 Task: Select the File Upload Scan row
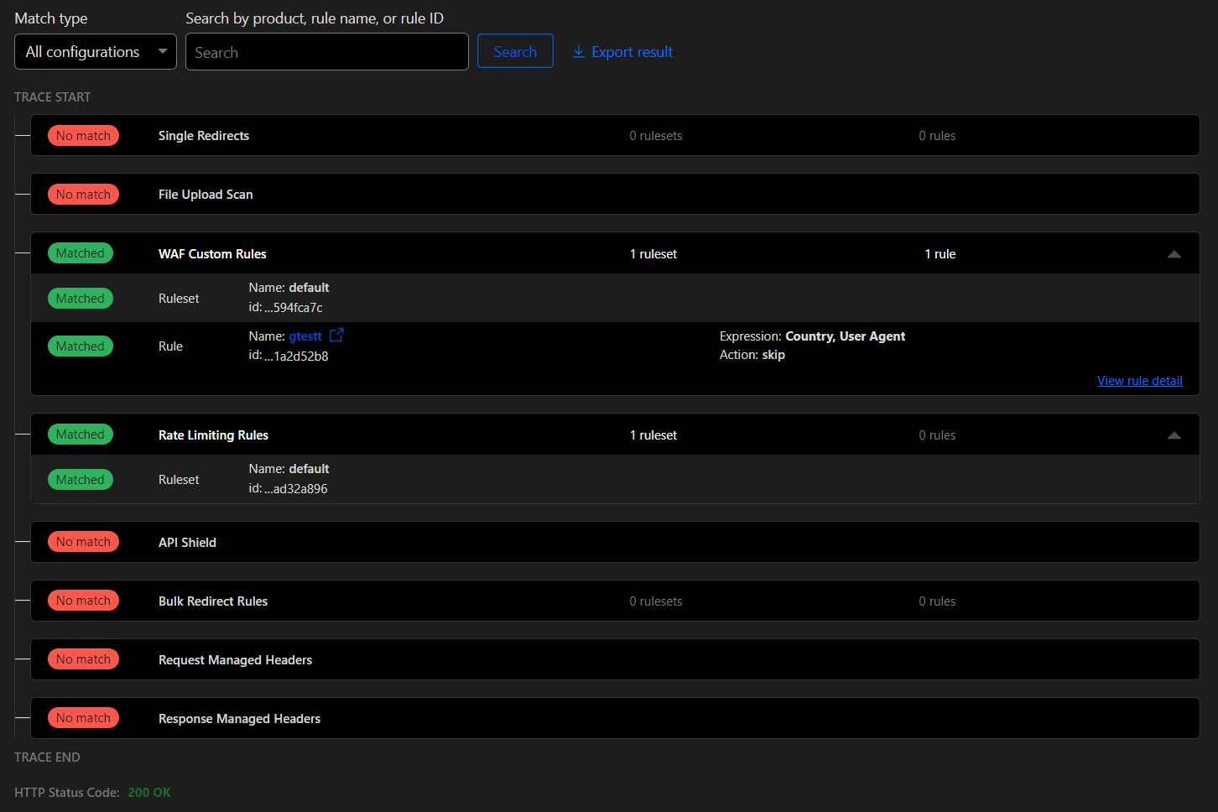[615, 195]
